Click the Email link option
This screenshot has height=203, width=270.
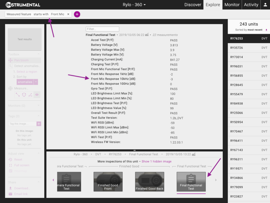pyautogui.click(x=21, y=194)
